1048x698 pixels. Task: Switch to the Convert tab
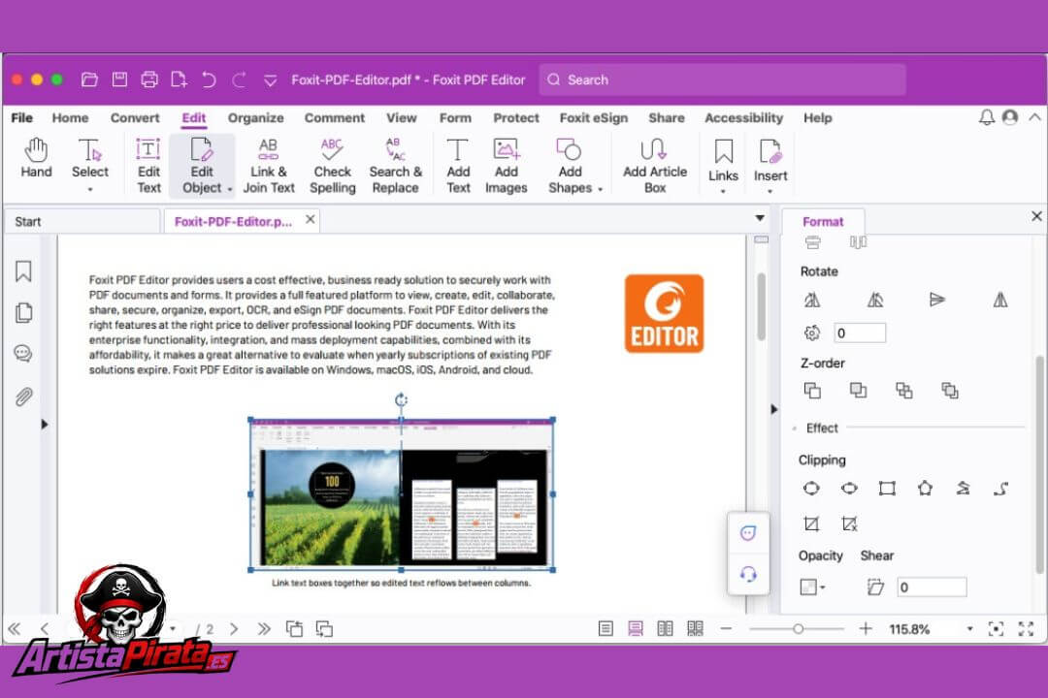(135, 117)
